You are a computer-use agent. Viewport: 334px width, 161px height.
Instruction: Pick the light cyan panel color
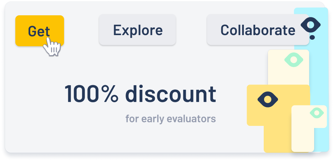tap(321, 70)
